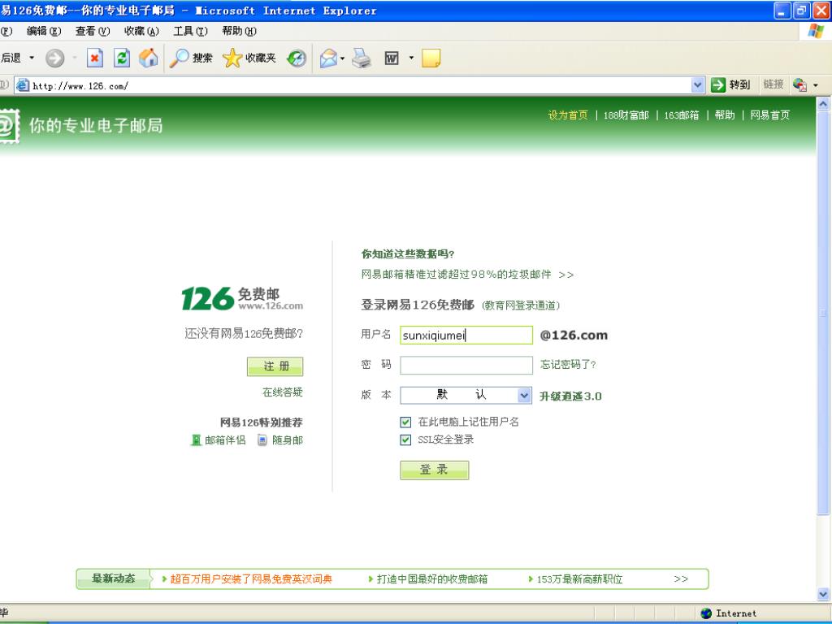Click the 升级逍遥3.0 link
Screen dimensions: 832x624
pyautogui.click(x=570, y=396)
